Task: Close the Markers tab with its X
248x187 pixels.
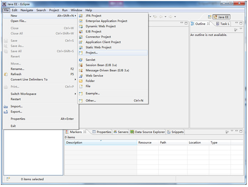Action: (x=85, y=132)
